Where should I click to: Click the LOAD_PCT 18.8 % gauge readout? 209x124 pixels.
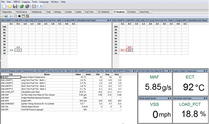coord(194,114)
